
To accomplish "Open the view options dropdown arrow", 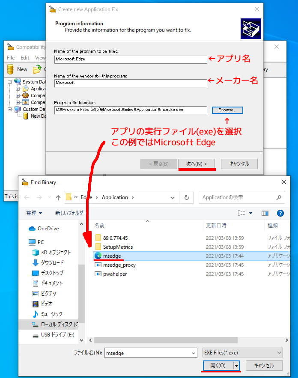I will point(251,213).
